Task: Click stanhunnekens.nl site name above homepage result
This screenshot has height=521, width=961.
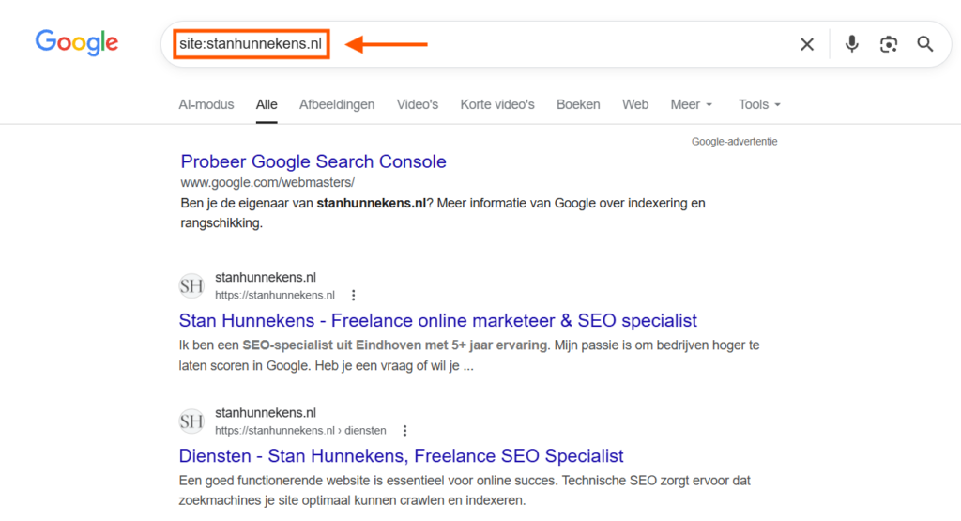Action: (x=266, y=278)
